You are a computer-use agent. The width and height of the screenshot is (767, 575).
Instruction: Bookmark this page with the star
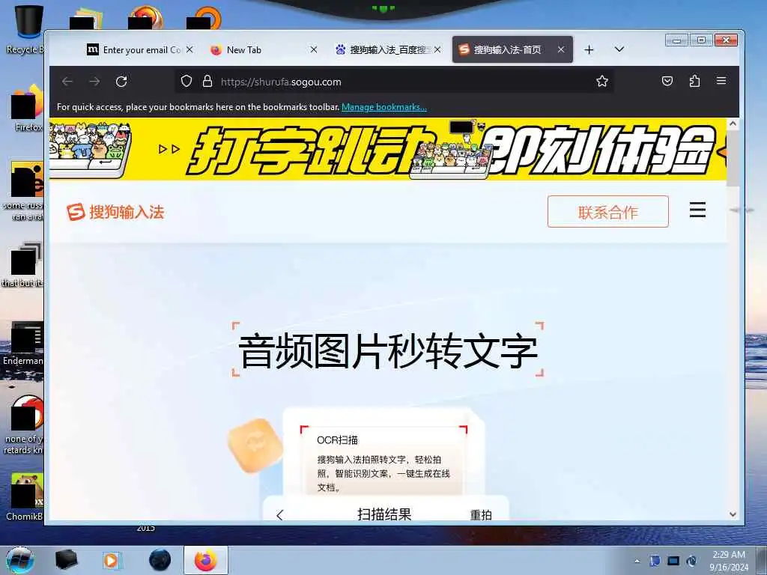602,81
